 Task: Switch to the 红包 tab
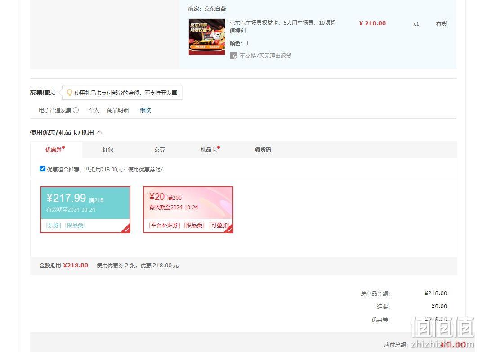click(108, 150)
